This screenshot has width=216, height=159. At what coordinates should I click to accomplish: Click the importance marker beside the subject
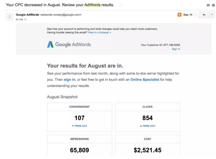tap(121, 5)
